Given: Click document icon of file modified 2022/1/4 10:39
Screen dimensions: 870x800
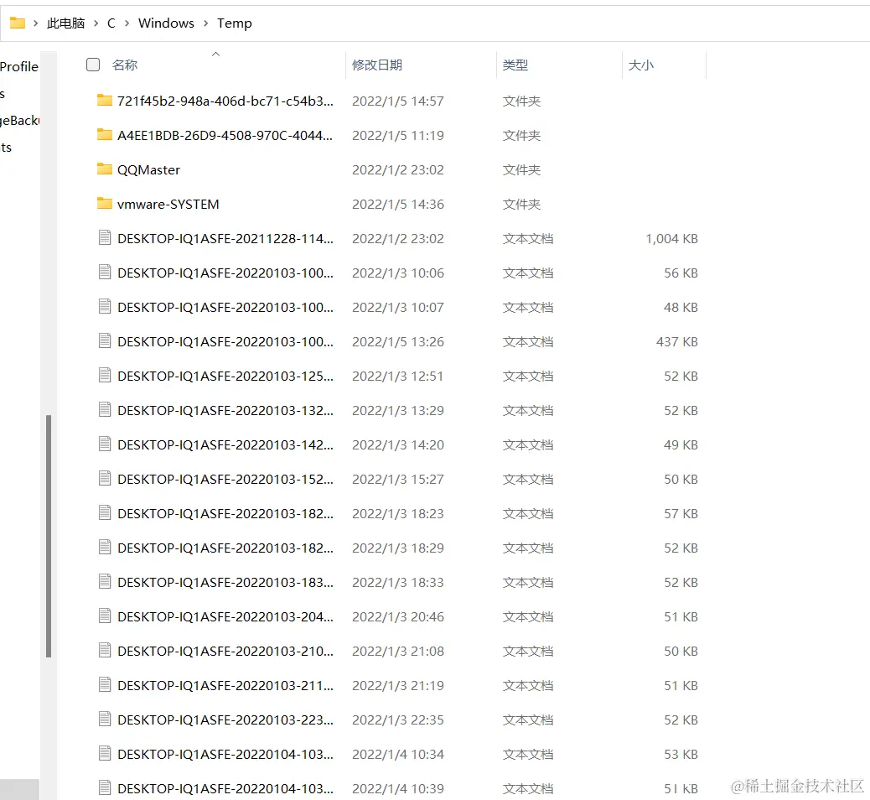Looking at the screenshot, I should click(x=104, y=787).
